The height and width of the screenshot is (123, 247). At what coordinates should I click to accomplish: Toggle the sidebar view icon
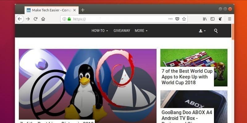pos(212,19)
